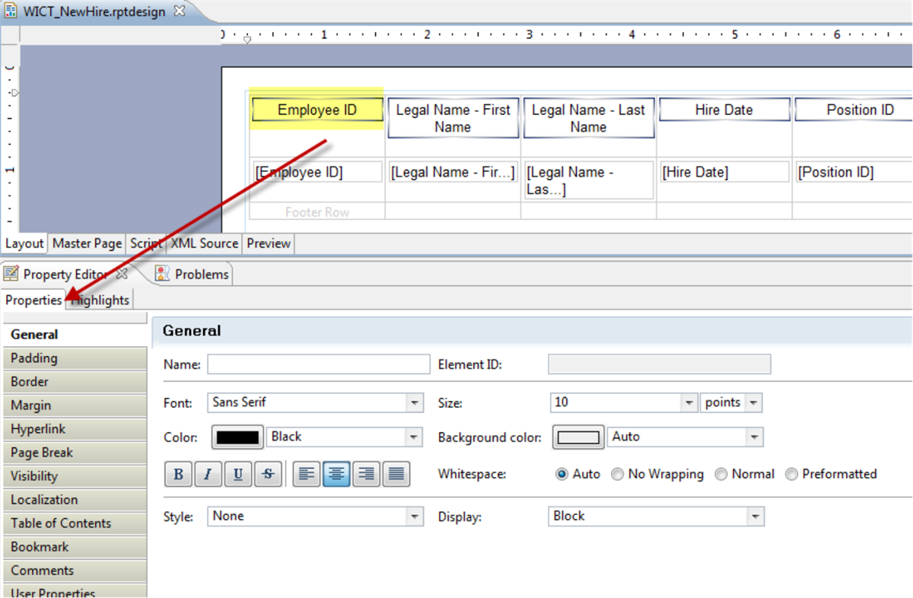The width and height of the screenshot is (913, 598).
Task: Open the Visibility property category
Action: tap(74, 476)
